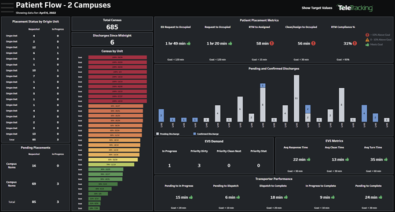Image resolution: width=395 pixels, height=212 pixels.
Task: Click the Priority Clean Next label
Action: tap(229, 151)
